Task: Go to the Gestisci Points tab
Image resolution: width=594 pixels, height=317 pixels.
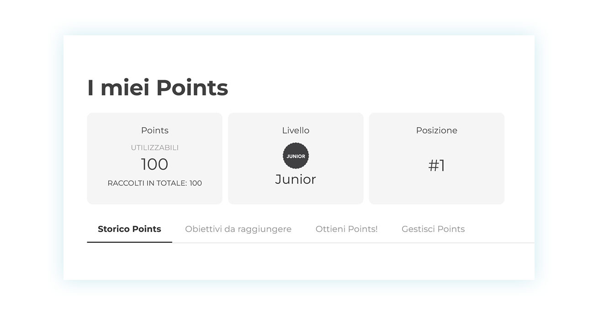Action: (433, 229)
